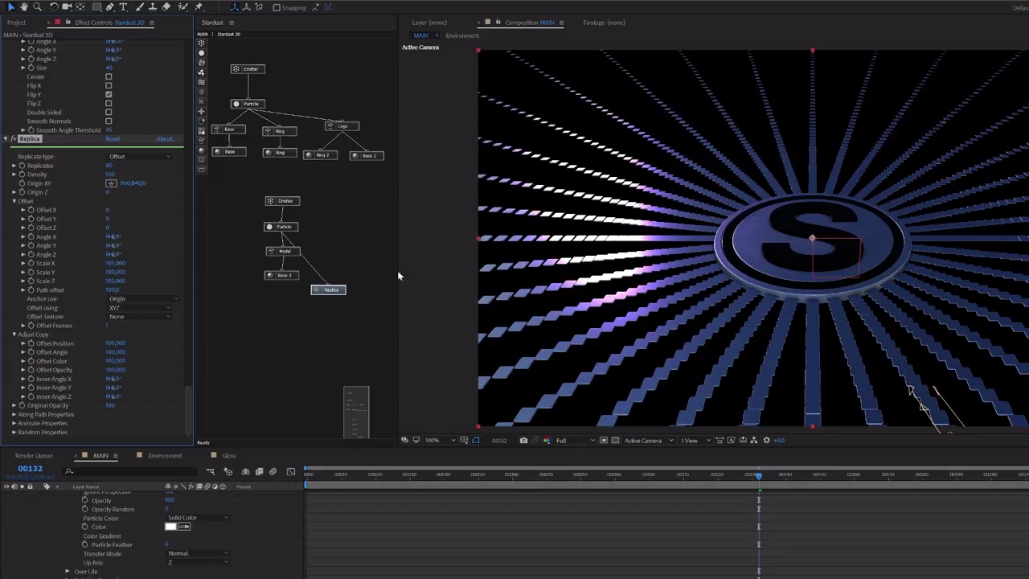
Task: Select the Pen tool
Action: (x=109, y=7)
